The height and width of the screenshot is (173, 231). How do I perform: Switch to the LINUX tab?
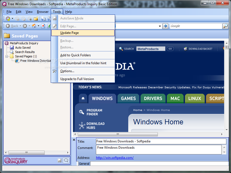click(195, 98)
